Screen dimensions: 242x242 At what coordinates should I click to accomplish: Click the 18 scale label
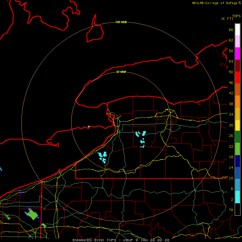(x=231, y=157)
